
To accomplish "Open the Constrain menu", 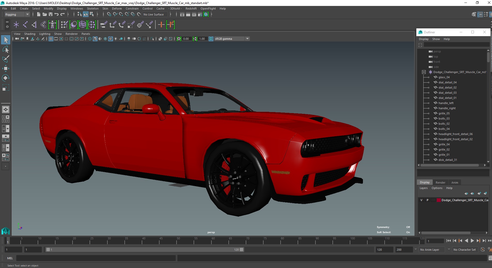I will pyautogui.click(x=132, y=9).
